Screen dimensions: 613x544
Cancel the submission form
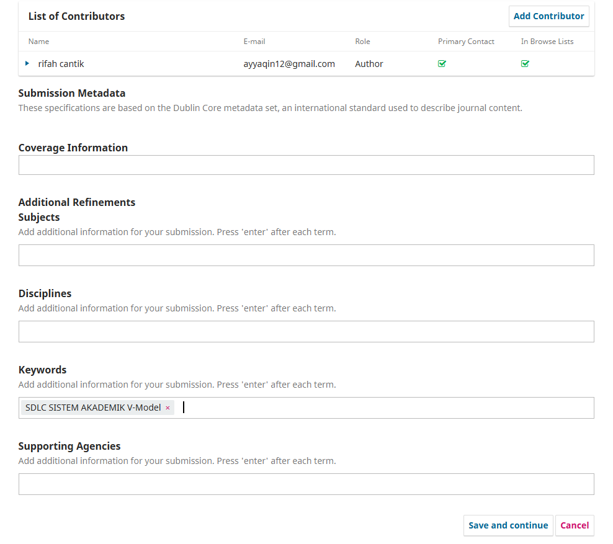575,525
